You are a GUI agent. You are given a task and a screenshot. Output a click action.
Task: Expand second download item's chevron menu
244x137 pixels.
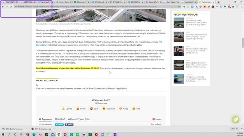[55, 129]
